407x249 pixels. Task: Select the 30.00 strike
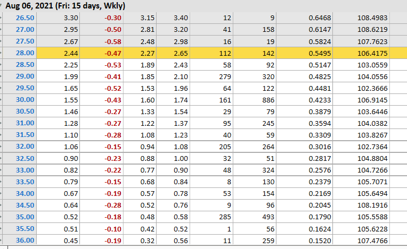point(25,100)
